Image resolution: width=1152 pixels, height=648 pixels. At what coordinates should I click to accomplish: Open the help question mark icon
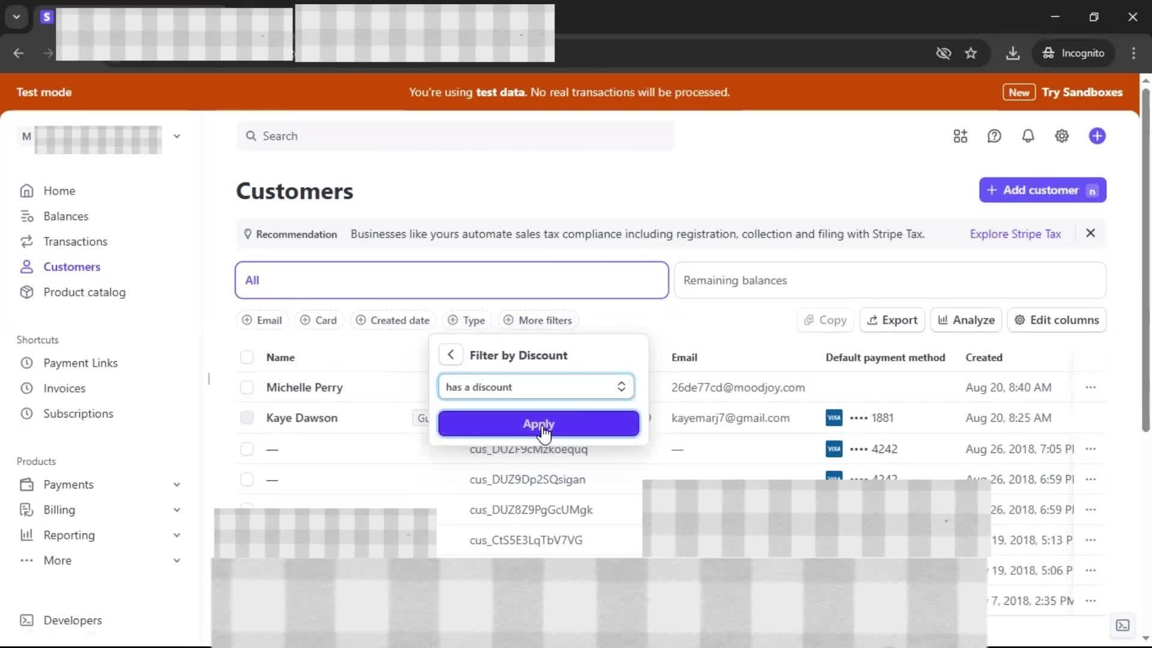(994, 136)
